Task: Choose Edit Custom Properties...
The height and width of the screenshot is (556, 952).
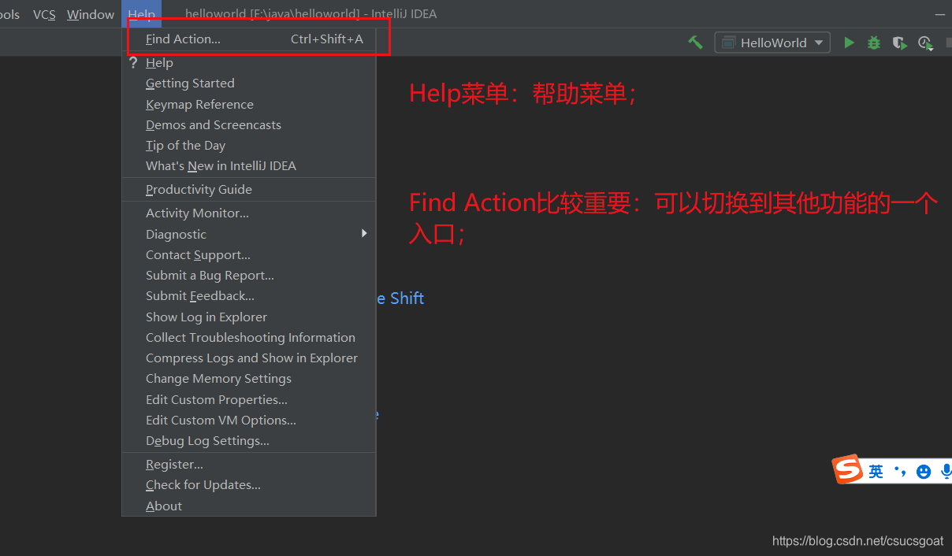Action: (x=249, y=400)
